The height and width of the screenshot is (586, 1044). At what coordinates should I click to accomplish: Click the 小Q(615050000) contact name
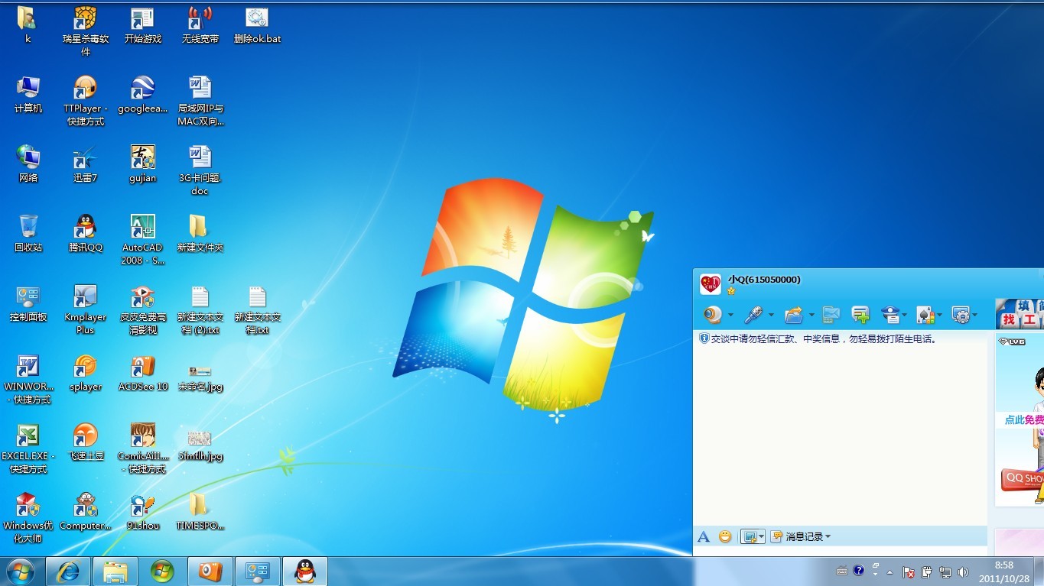point(764,280)
